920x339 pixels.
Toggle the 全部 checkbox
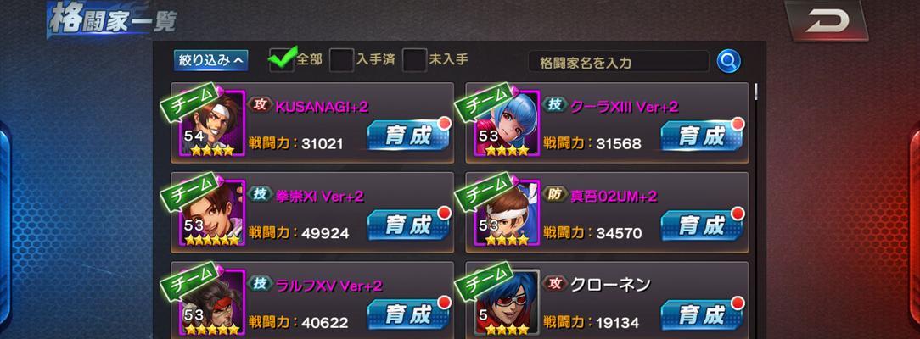click(282, 60)
